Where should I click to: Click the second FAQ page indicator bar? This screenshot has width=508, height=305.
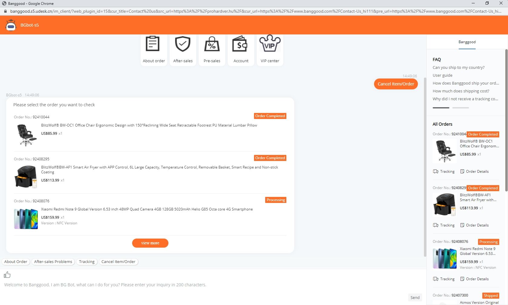point(461,108)
